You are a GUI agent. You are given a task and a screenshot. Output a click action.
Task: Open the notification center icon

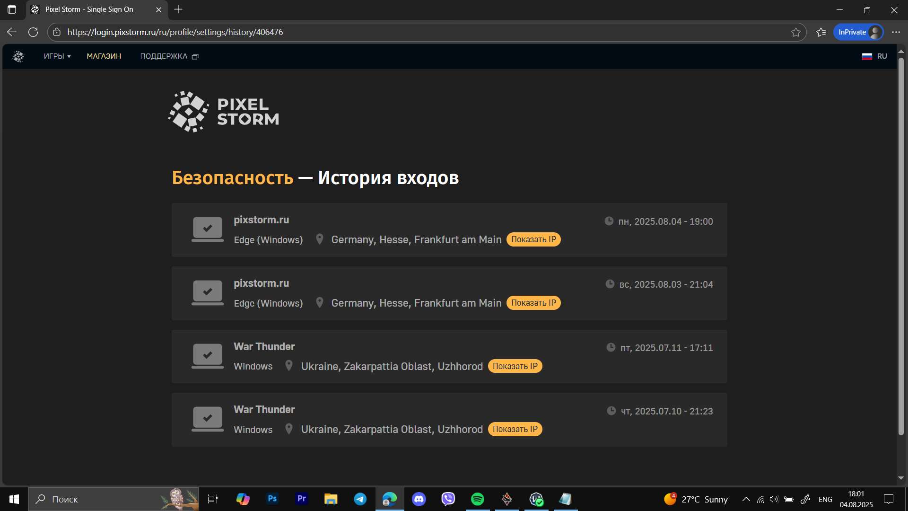click(x=889, y=499)
